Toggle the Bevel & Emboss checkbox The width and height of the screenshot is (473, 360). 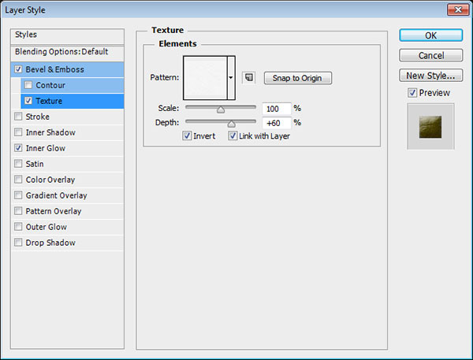tap(18, 69)
